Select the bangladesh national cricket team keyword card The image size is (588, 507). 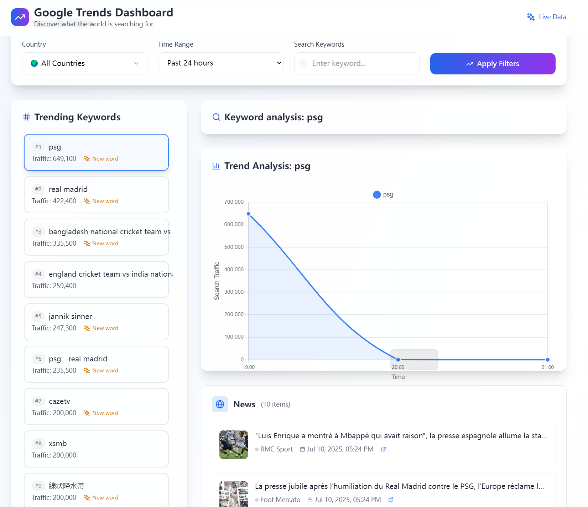click(x=96, y=237)
